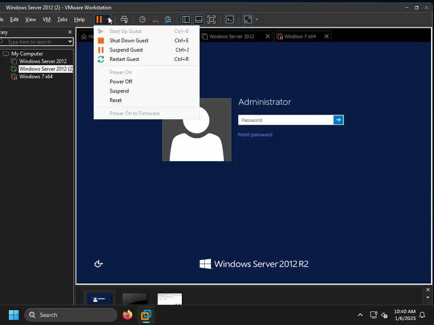The height and width of the screenshot is (325, 434).
Task: Select My Computer in the library tree
Action: (27, 54)
